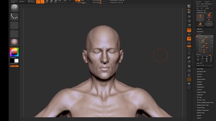Viewport: 216px width, 121px height.
Task: Click the Lightbox Tools button
Action: 205,10
